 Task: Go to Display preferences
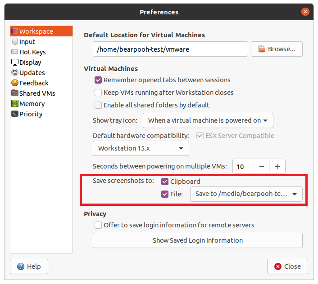pos(41,62)
